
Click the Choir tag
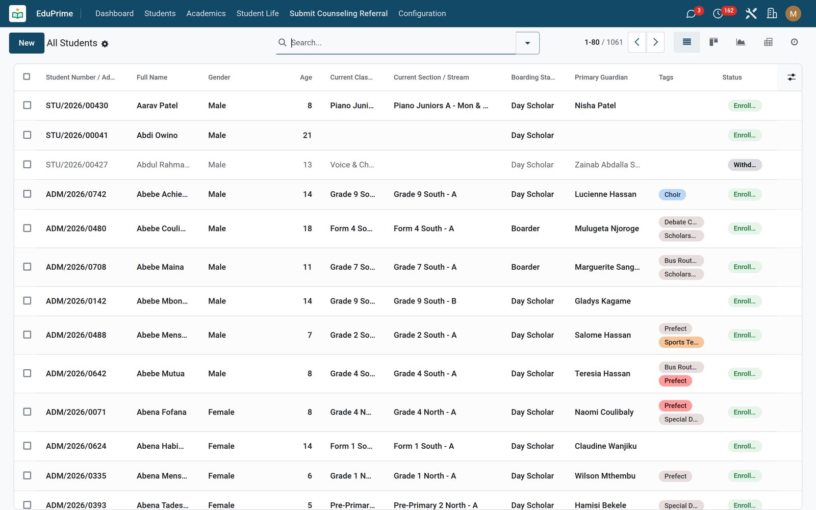click(x=672, y=194)
